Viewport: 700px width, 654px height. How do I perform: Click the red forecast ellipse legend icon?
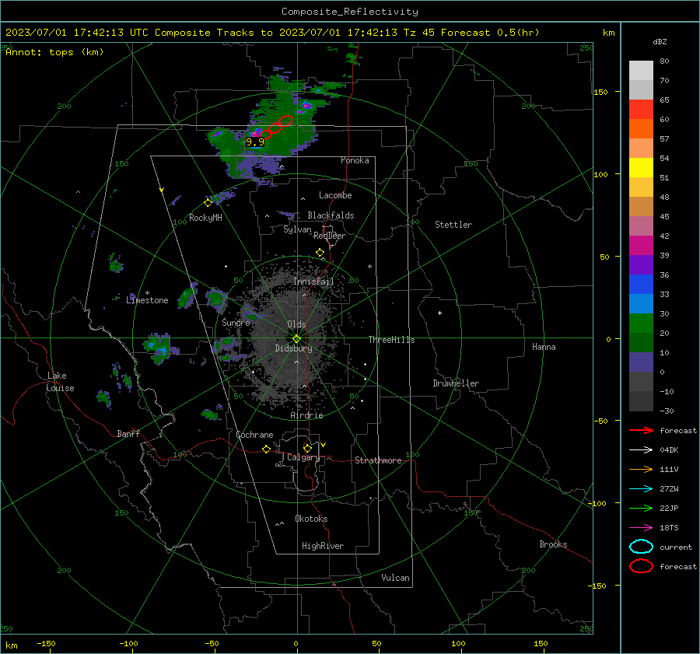coord(641,566)
